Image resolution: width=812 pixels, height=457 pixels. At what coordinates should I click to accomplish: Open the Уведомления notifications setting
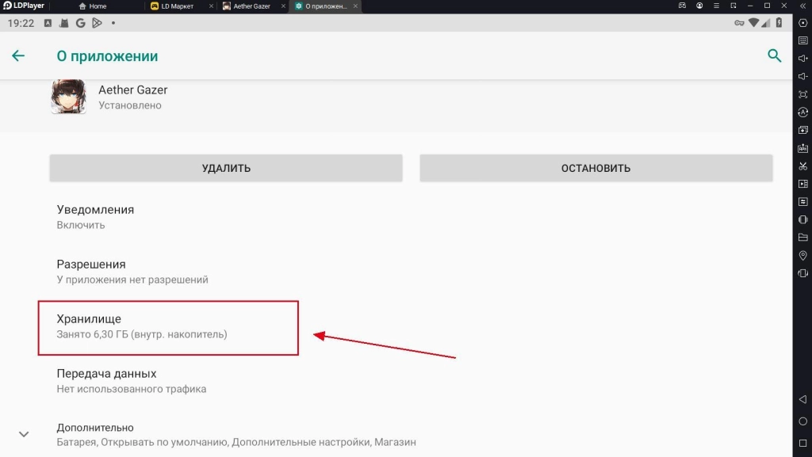click(95, 217)
